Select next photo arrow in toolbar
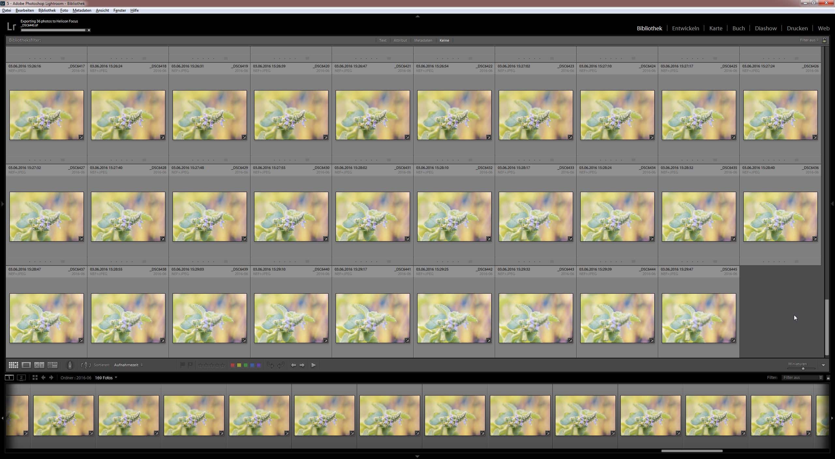This screenshot has height=459, width=835. (302, 365)
